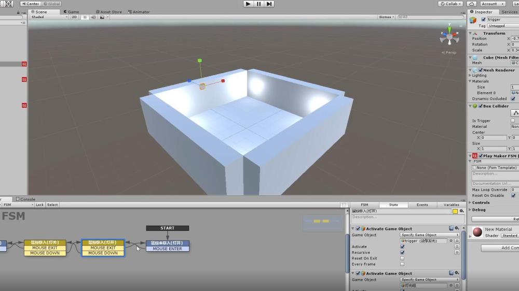
Task: Click the Lock button in PlayMaker toolbar
Action: click(x=39, y=205)
